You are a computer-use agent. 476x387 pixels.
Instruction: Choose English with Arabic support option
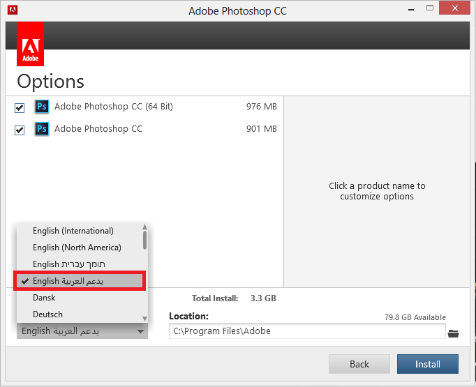click(80, 281)
